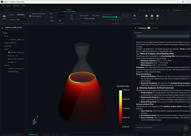Expand the Results tree node
This screenshot has width=191, height=136.
pos(7,65)
